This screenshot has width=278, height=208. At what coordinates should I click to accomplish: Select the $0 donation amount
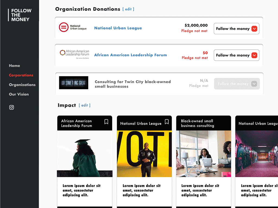click(205, 53)
